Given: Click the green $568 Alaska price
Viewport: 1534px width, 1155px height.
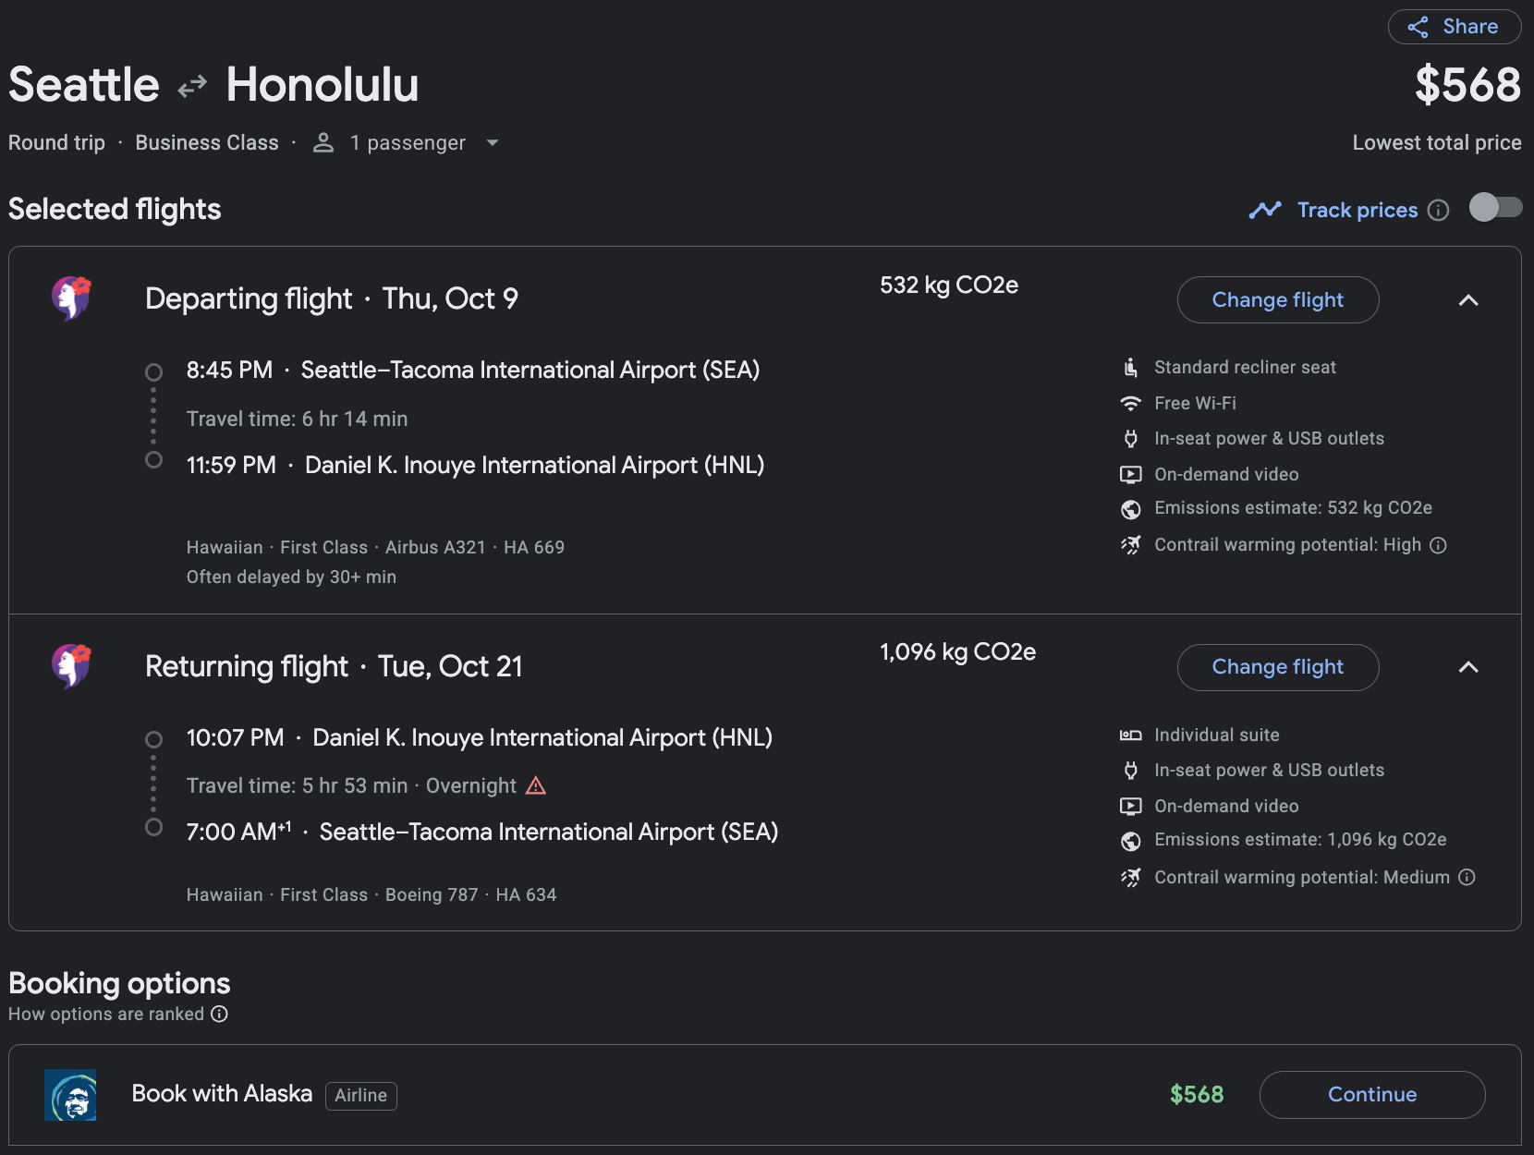Looking at the screenshot, I should [1197, 1095].
